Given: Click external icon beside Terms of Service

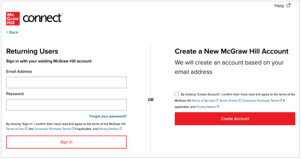Looking at the screenshot, I should tap(217, 100).
